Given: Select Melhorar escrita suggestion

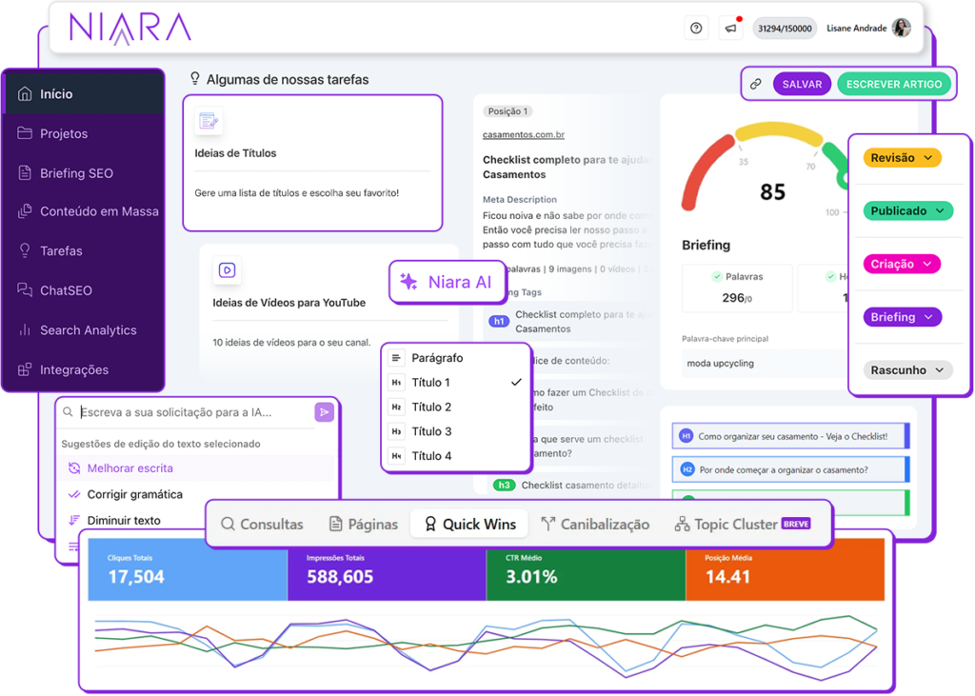Looking at the screenshot, I should 196,468.
